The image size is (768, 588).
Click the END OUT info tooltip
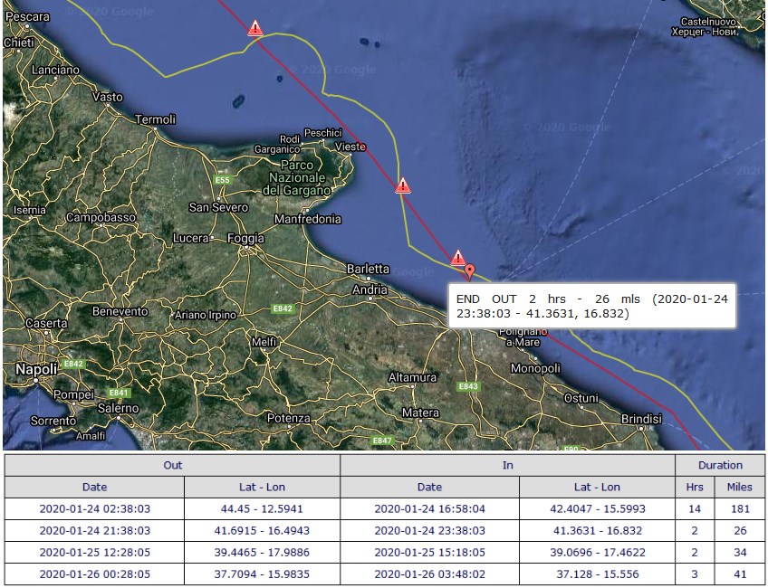pyautogui.click(x=592, y=306)
